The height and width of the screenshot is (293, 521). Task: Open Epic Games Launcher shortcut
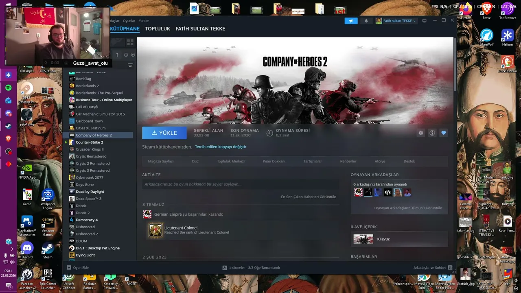[48, 279]
